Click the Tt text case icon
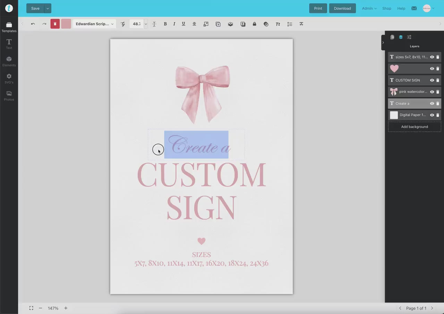 (278, 24)
